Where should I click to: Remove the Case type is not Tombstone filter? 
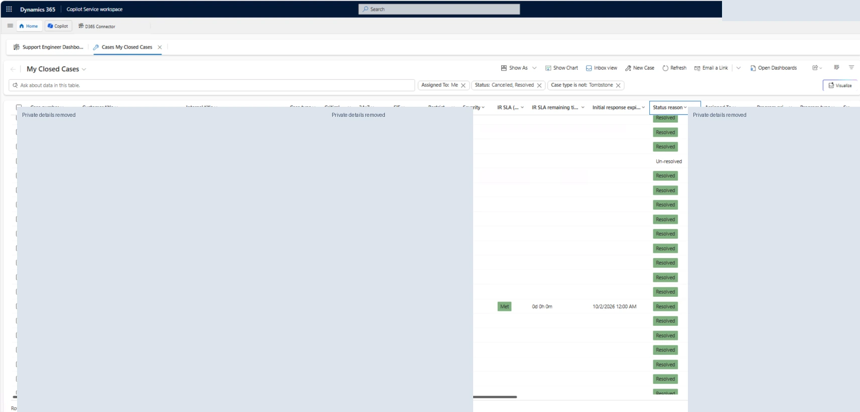click(618, 86)
